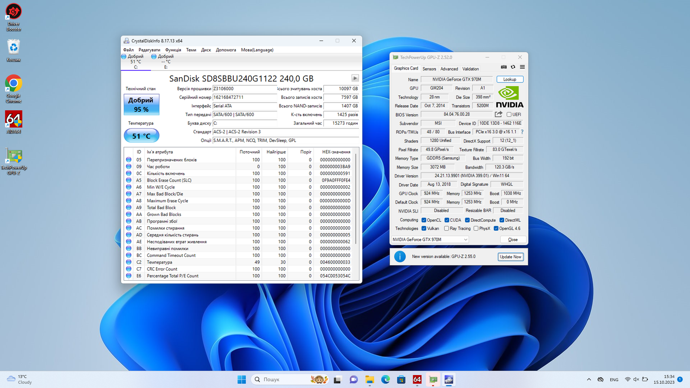Open File Explorer on taskbar
The image size is (690, 388).
(370, 379)
